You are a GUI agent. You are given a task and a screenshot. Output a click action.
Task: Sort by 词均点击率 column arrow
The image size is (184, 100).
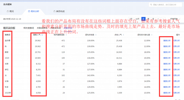96,35
